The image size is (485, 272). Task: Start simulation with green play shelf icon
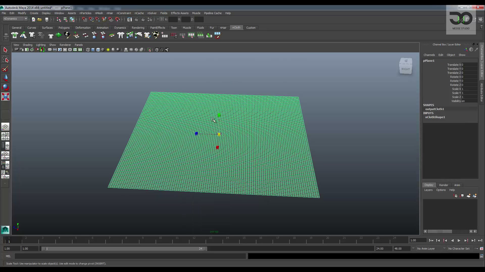tap(59, 35)
